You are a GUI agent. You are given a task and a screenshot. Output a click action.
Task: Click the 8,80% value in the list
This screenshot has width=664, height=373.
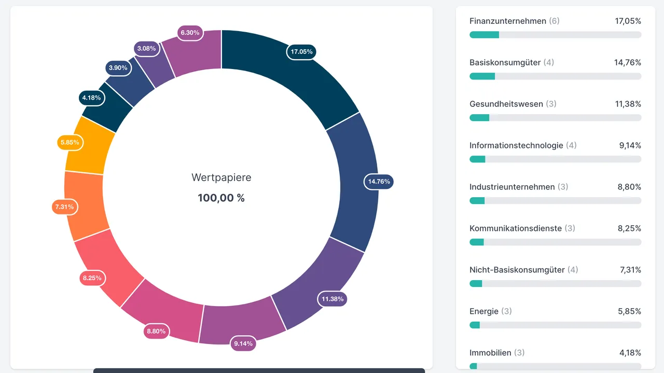(629, 187)
